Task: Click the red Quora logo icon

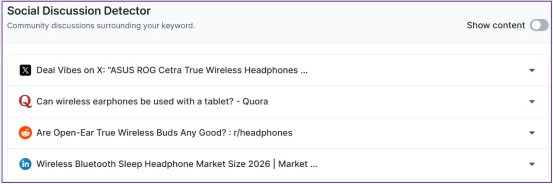Action: point(25,101)
